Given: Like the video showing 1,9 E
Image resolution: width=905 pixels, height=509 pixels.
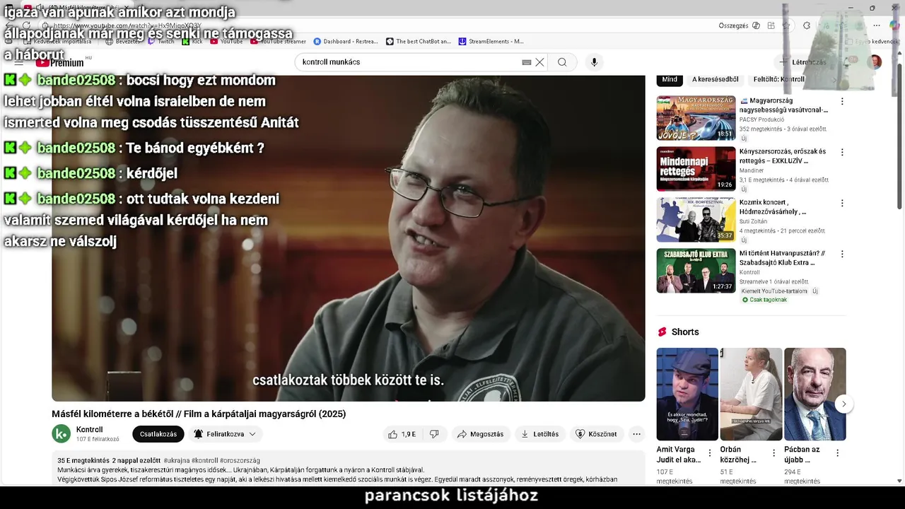Looking at the screenshot, I should coord(402,434).
